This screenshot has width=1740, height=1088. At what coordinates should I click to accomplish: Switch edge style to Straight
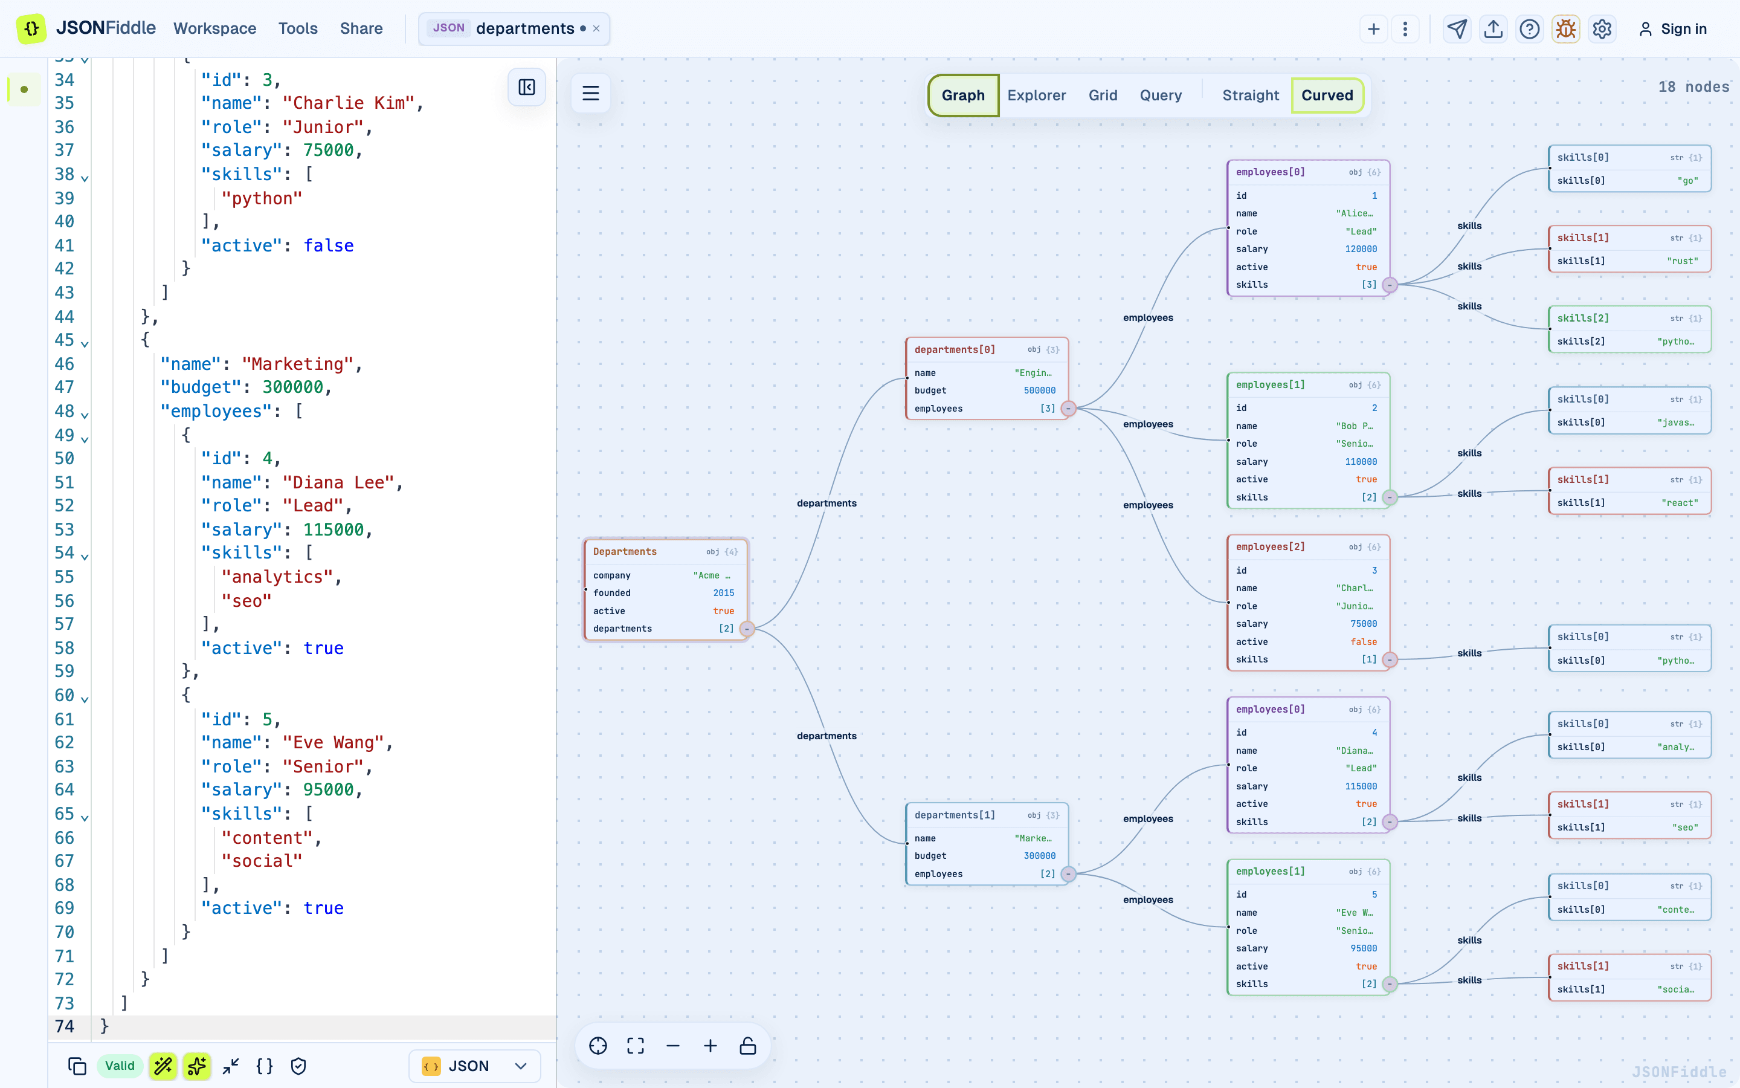pyautogui.click(x=1251, y=95)
